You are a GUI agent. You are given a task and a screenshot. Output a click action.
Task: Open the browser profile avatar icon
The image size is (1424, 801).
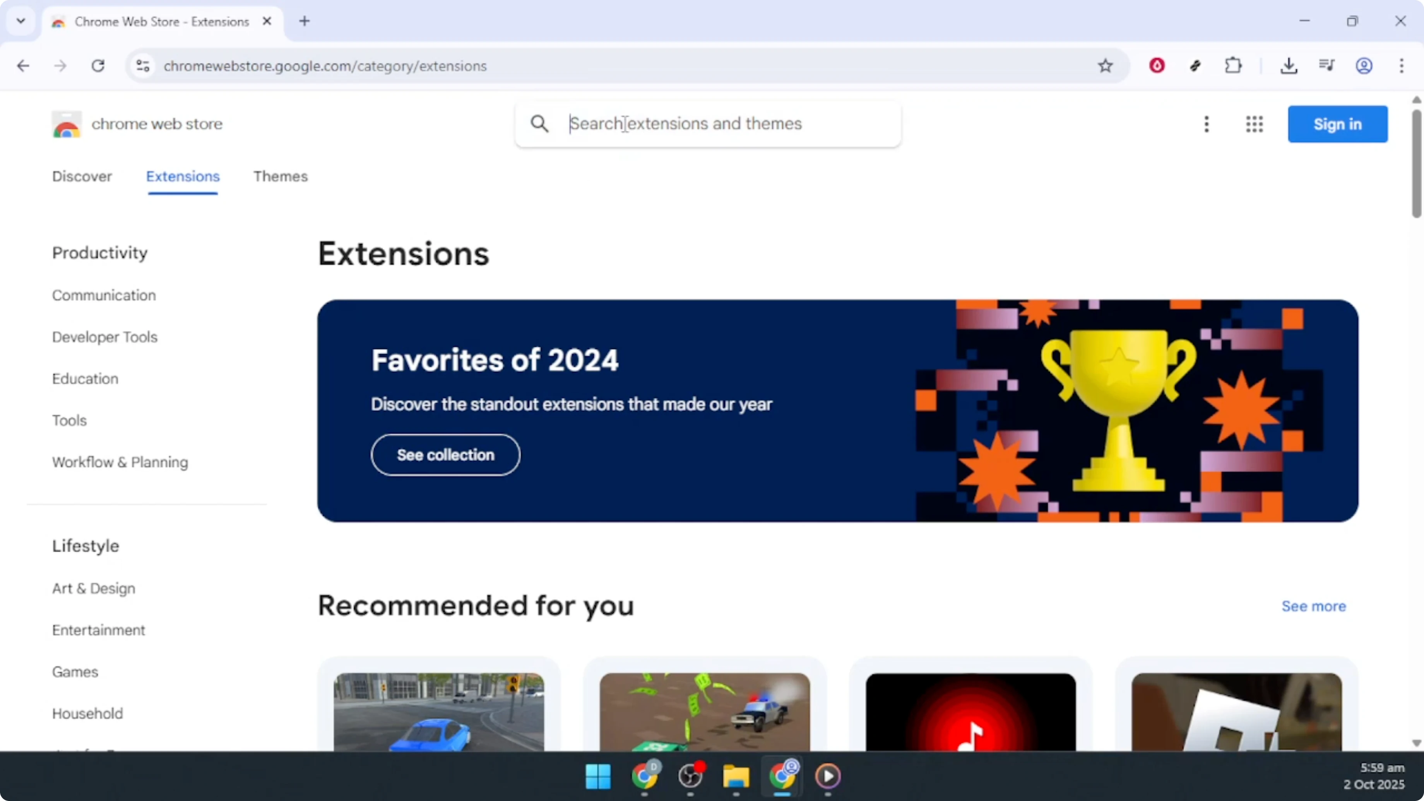pyautogui.click(x=1364, y=65)
